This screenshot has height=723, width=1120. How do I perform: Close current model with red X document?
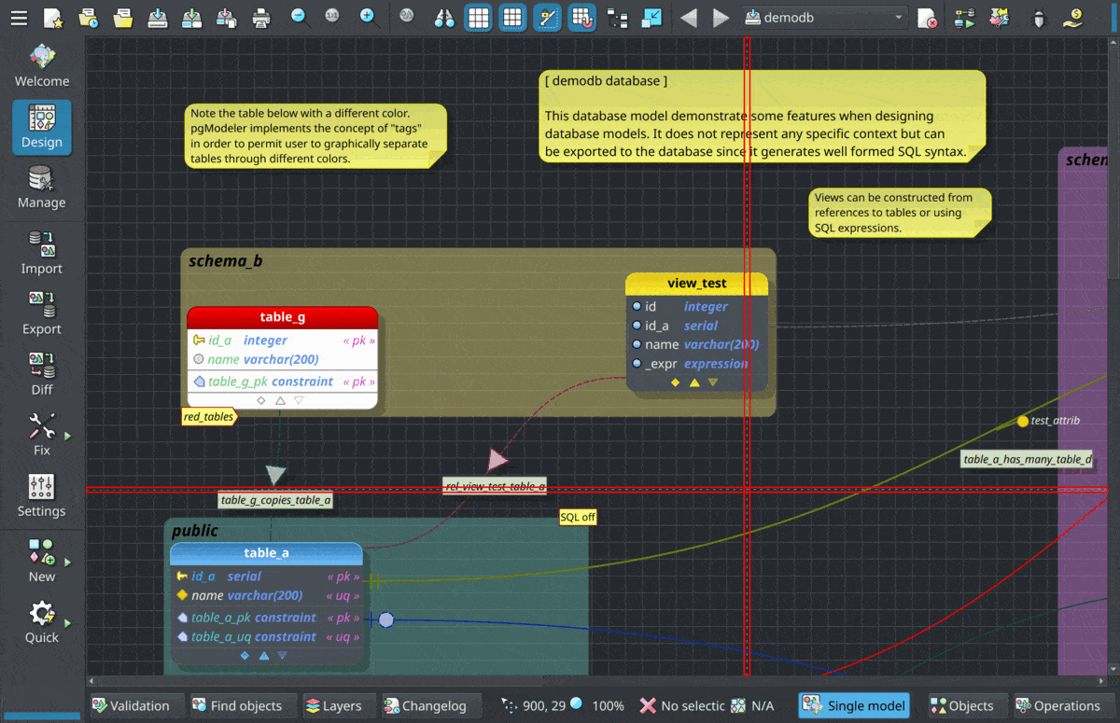pos(927,17)
